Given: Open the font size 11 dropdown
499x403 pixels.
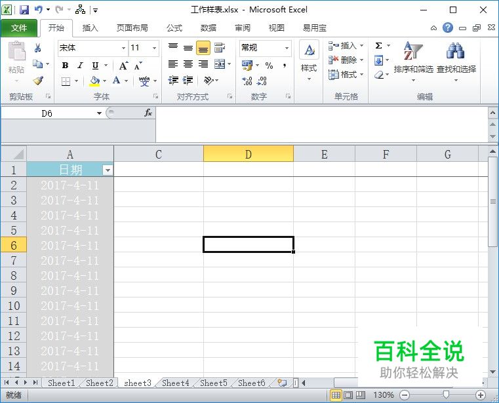Looking at the screenshot, I should [154, 48].
